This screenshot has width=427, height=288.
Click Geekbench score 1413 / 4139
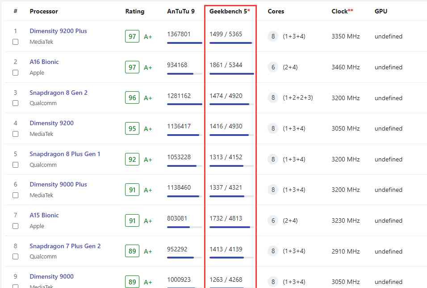click(226, 249)
